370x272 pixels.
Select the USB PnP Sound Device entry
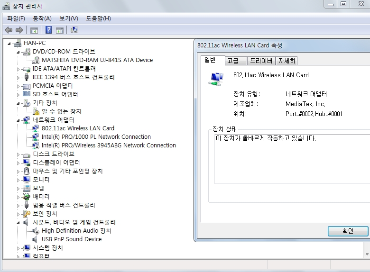coord(72,239)
